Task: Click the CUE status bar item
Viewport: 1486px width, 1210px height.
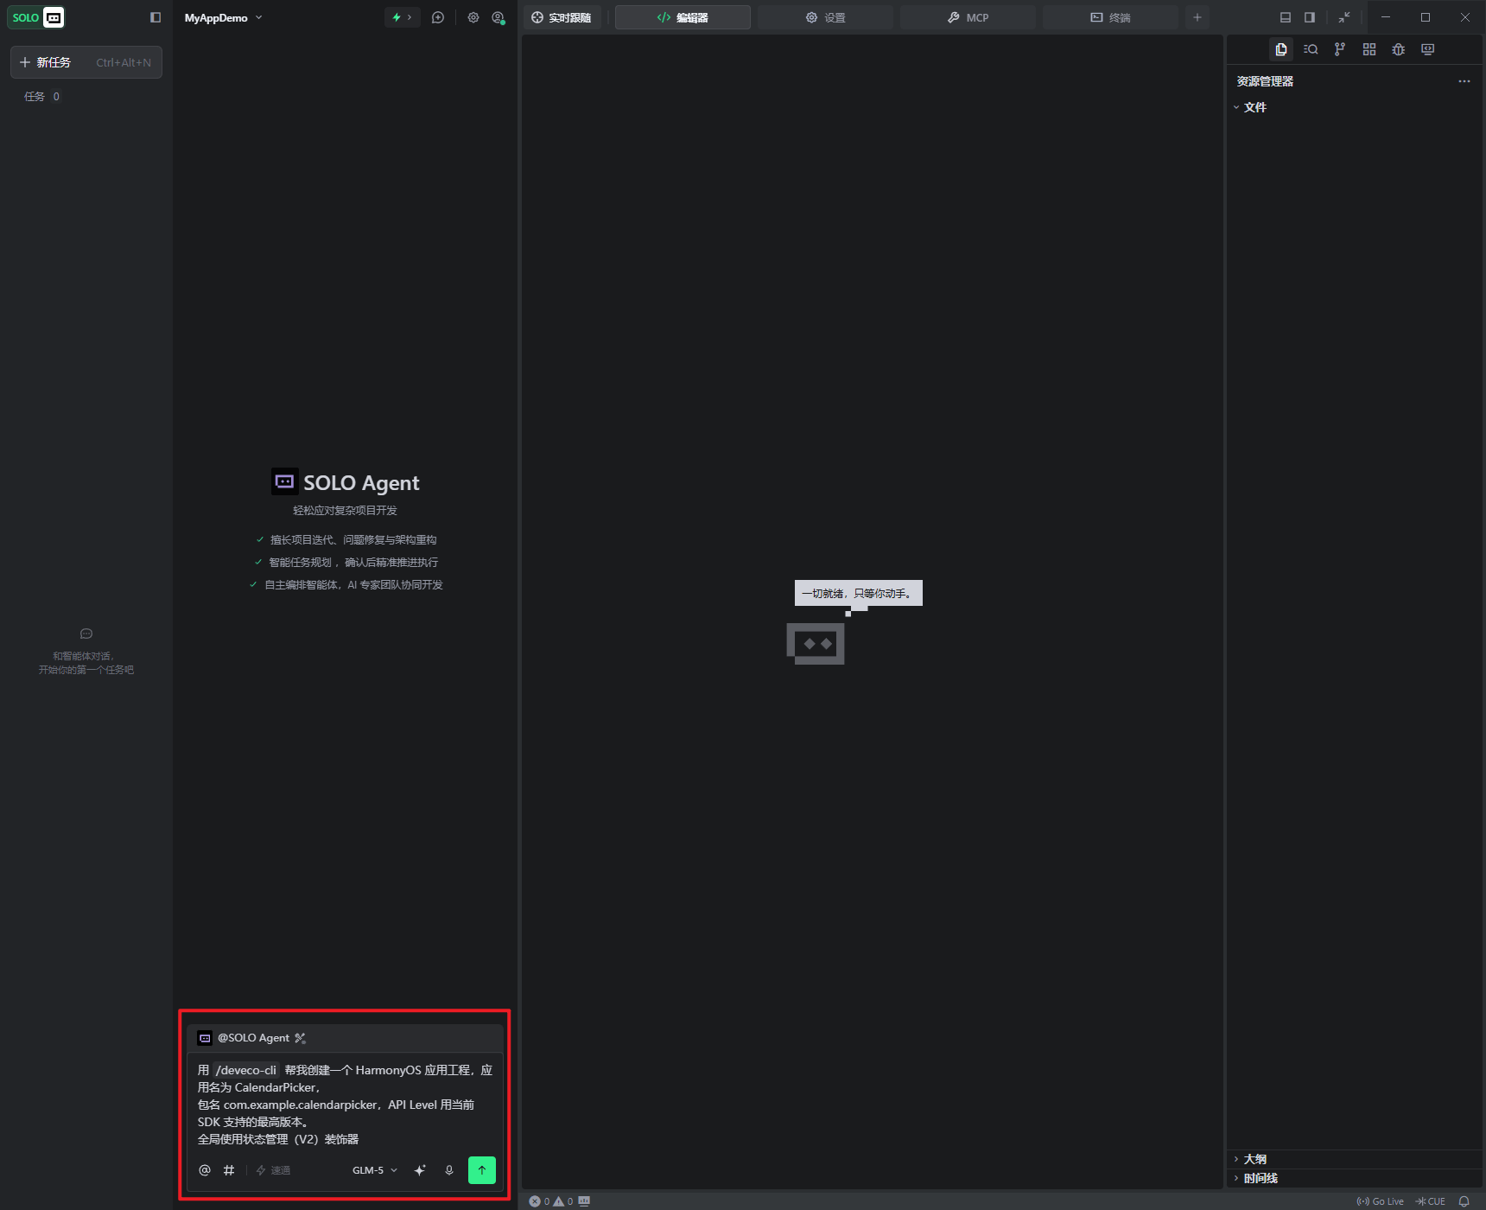Action: pos(1431,1201)
